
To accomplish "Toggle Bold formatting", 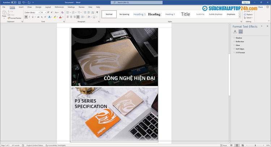I will 26,17.
